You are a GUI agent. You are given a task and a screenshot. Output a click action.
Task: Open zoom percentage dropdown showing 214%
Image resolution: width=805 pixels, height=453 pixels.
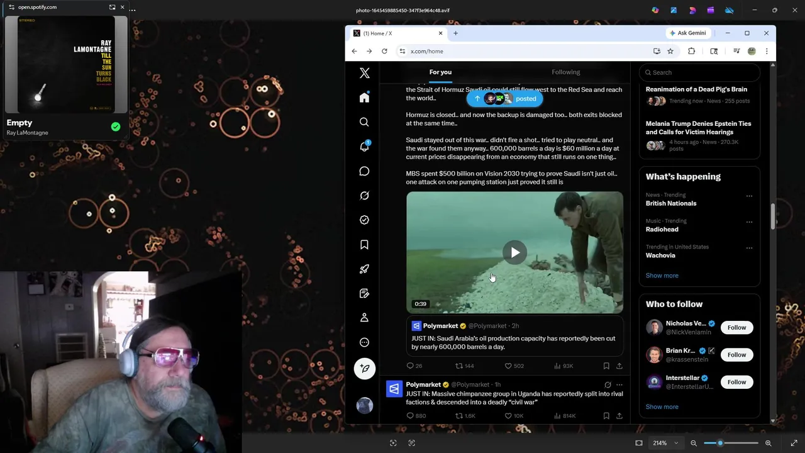tap(665, 443)
